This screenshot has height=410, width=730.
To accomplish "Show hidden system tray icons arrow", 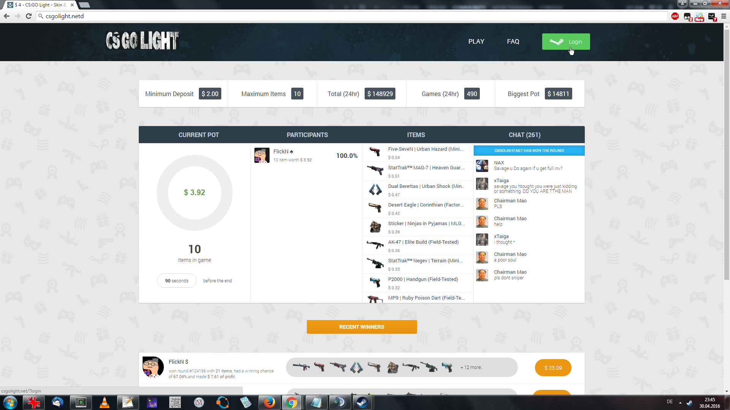I will [680, 402].
